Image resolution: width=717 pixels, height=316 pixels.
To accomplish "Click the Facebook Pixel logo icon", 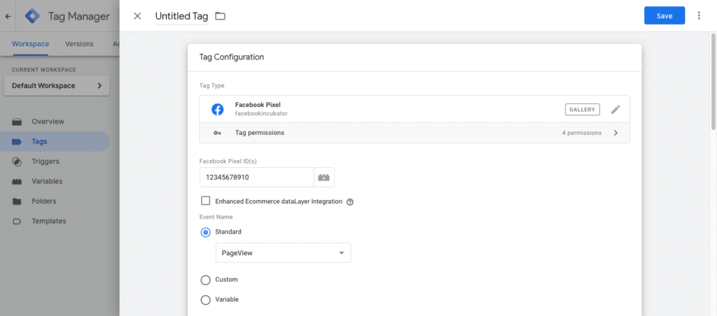I will (217, 110).
